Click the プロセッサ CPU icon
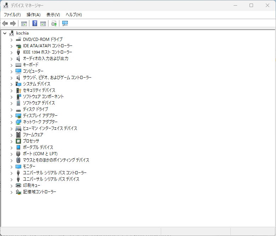This screenshot has width=276, height=236. 18,141
